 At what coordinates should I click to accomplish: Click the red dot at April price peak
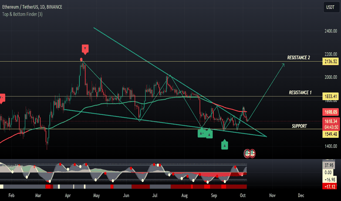pos(81,59)
